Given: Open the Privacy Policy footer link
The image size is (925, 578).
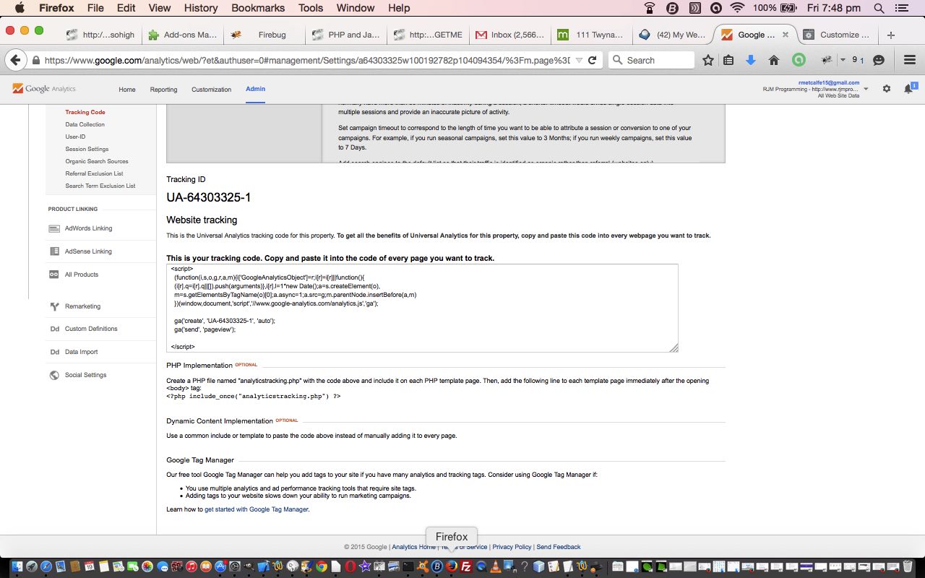Looking at the screenshot, I should click(x=512, y=547).
